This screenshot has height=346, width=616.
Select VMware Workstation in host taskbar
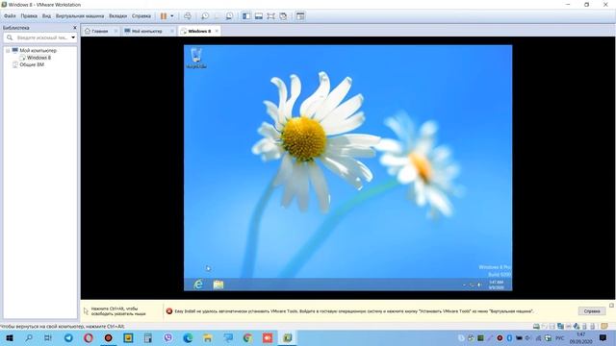[288, 337]
